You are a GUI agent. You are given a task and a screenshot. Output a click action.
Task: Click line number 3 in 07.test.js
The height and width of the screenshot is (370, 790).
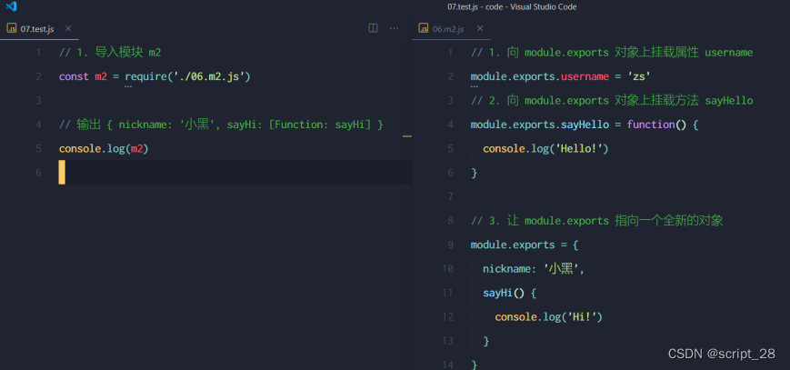click(38, 100)
